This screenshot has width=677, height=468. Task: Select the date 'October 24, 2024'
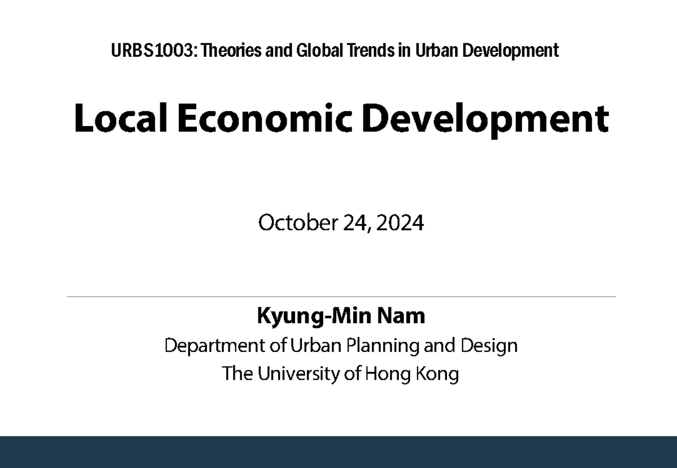341,224
